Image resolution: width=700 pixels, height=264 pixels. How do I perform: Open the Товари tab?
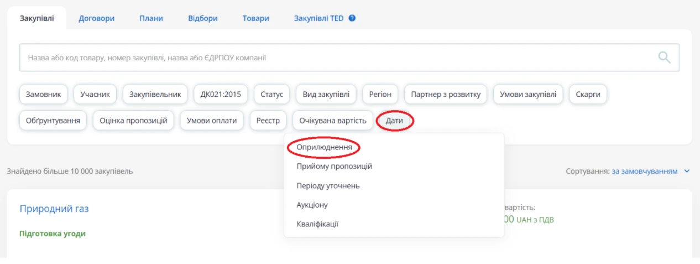255,18
